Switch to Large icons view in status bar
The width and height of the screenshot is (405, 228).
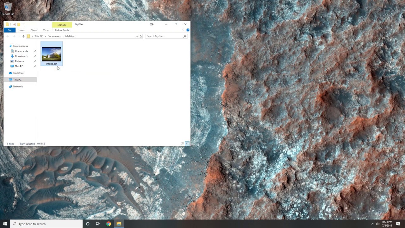click(187, 144)
